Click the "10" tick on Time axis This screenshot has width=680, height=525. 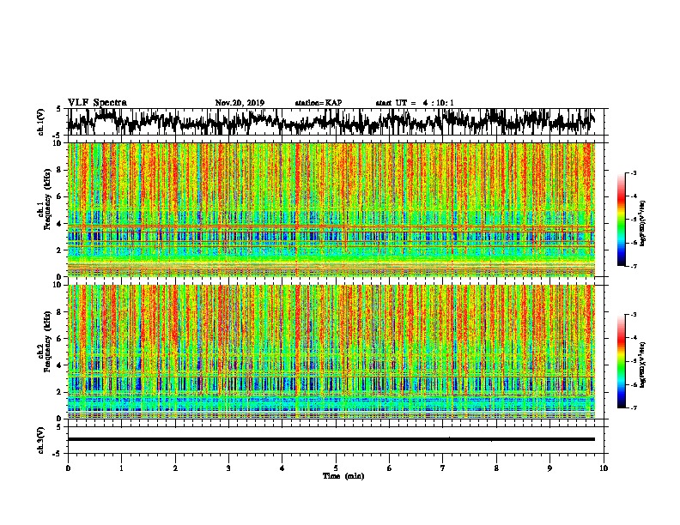(x=604, y=468)
